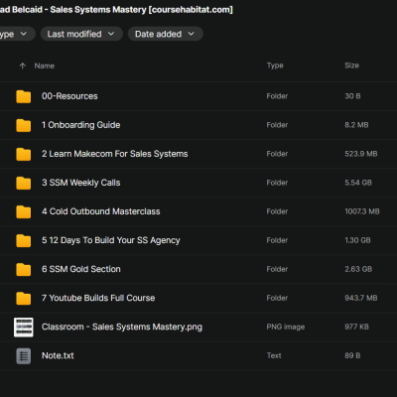This screenshot has width=397, height=397.
Task: Click the 2 Learn Makecom folder icon
Action: [x=24, y=154]
